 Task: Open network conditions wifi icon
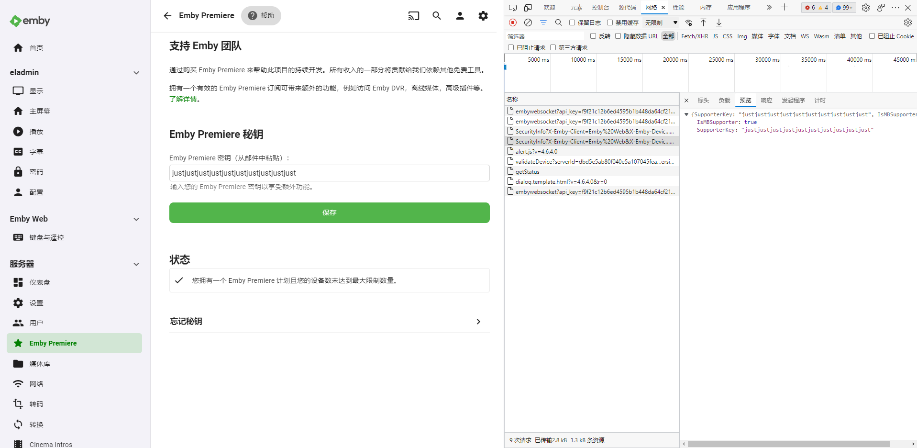click(x=689, y=22)
